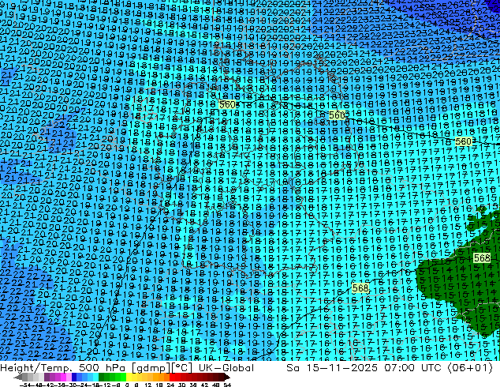Click the legend value "54"
This screenshot has height=387, width=500.
pyautogui.click(x=227, y=385)
